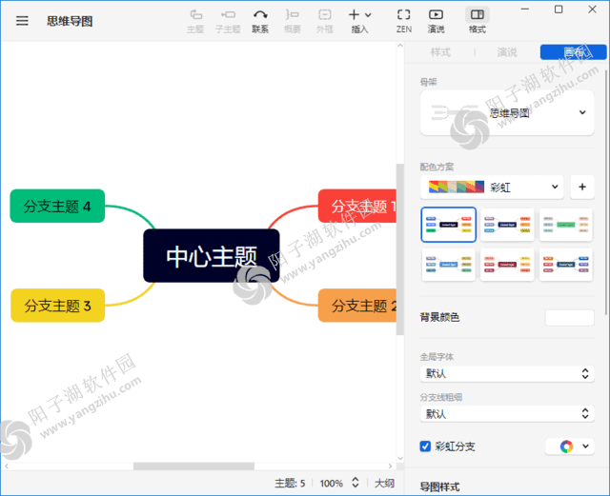Select the 中心主题 central topic
The height and width of the screenshot is (496, 610).
(212, 256)
